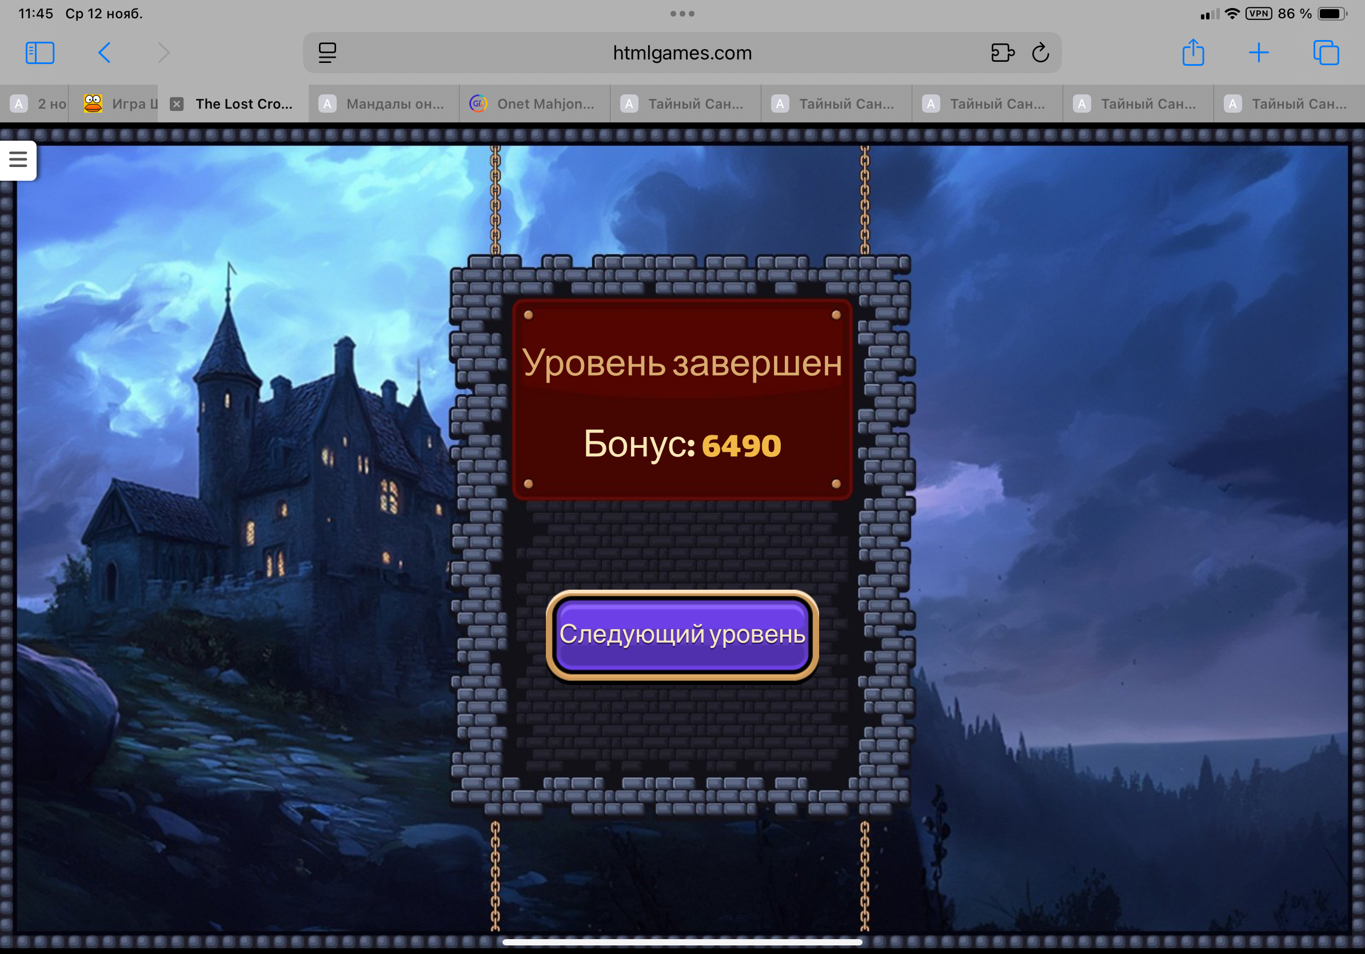Open the game hamburger menu
The width and height of the screenshot is (1365, 954).
click(18, 160)
